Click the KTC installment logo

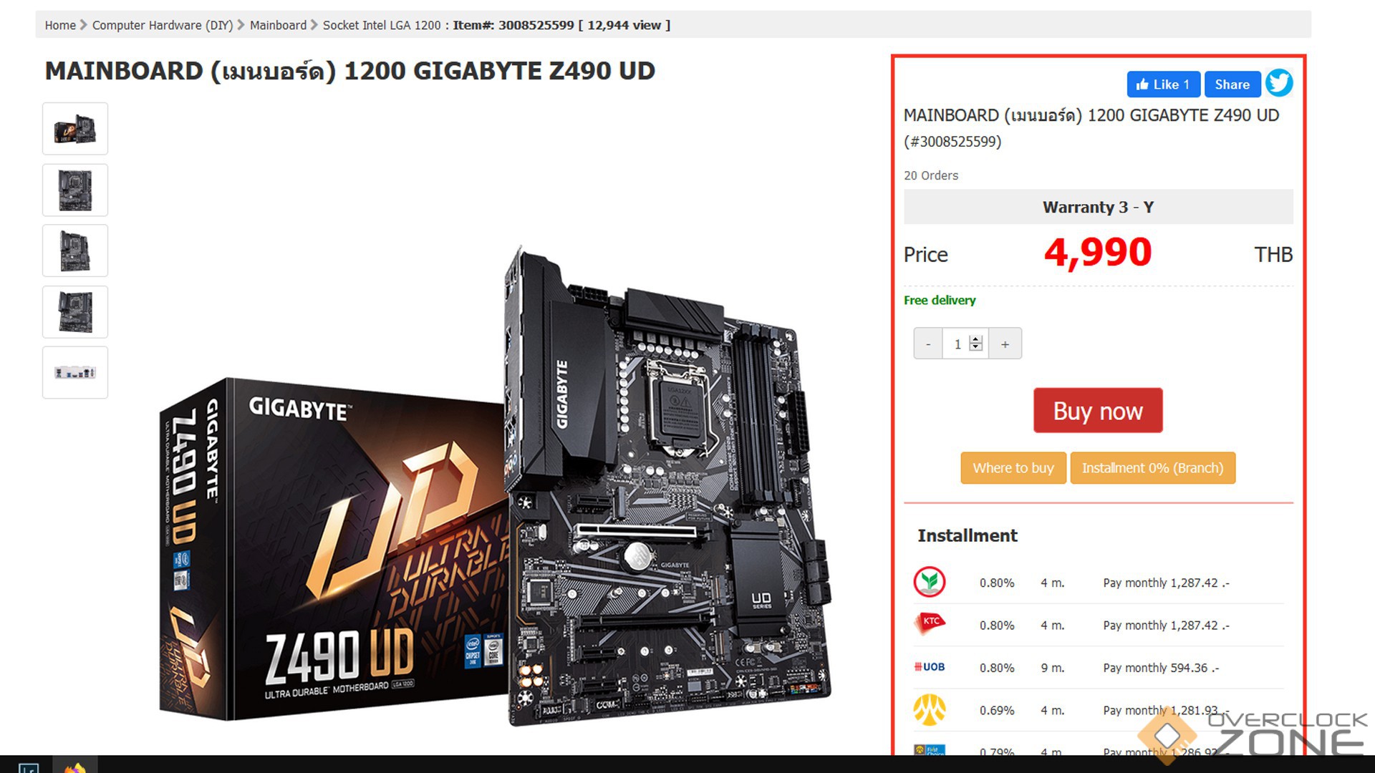[x=930, y=623]
